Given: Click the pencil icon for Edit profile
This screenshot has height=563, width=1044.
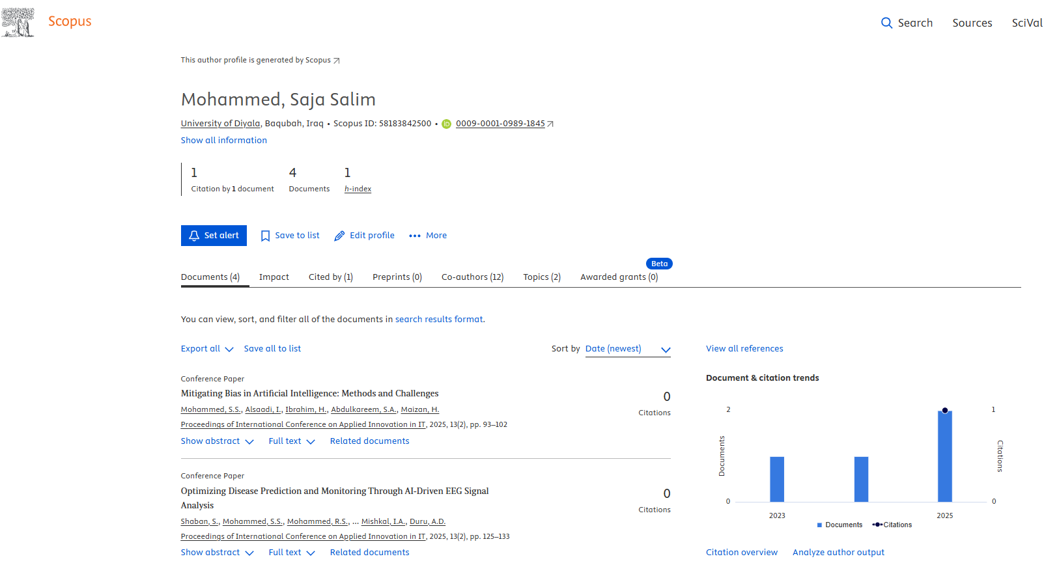Looking at the screenshot, I should [339, 236].
